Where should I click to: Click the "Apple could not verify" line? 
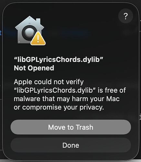pos(49,82)
